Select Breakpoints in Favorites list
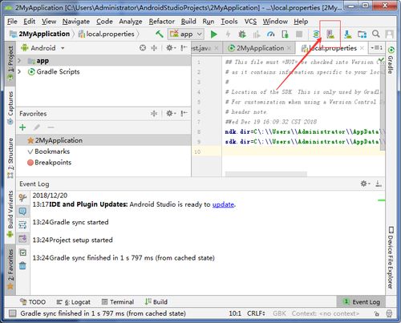 pos(103,163)
